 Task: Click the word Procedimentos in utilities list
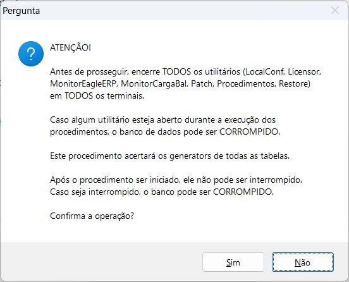pos(246,83)
